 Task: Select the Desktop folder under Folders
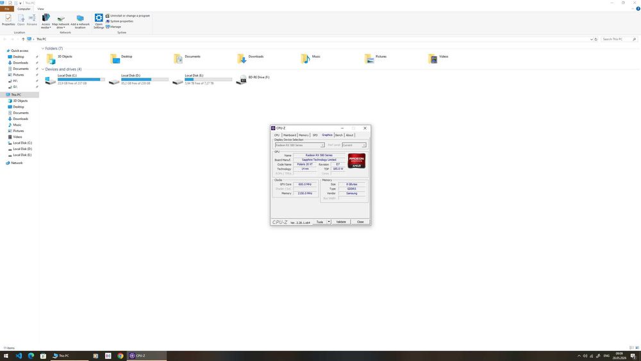[121, 59]
